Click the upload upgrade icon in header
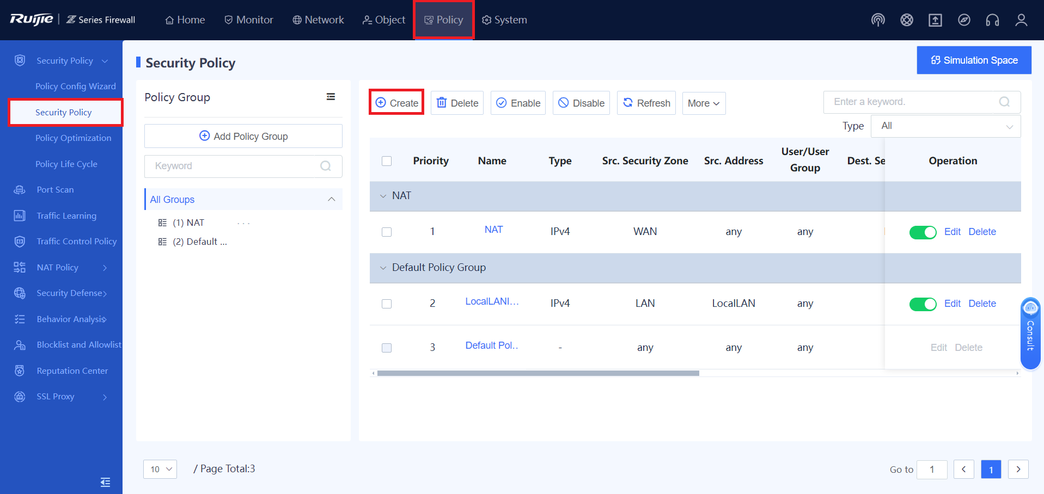Screen dimensions: 1044x494 [x=935, y=20]
